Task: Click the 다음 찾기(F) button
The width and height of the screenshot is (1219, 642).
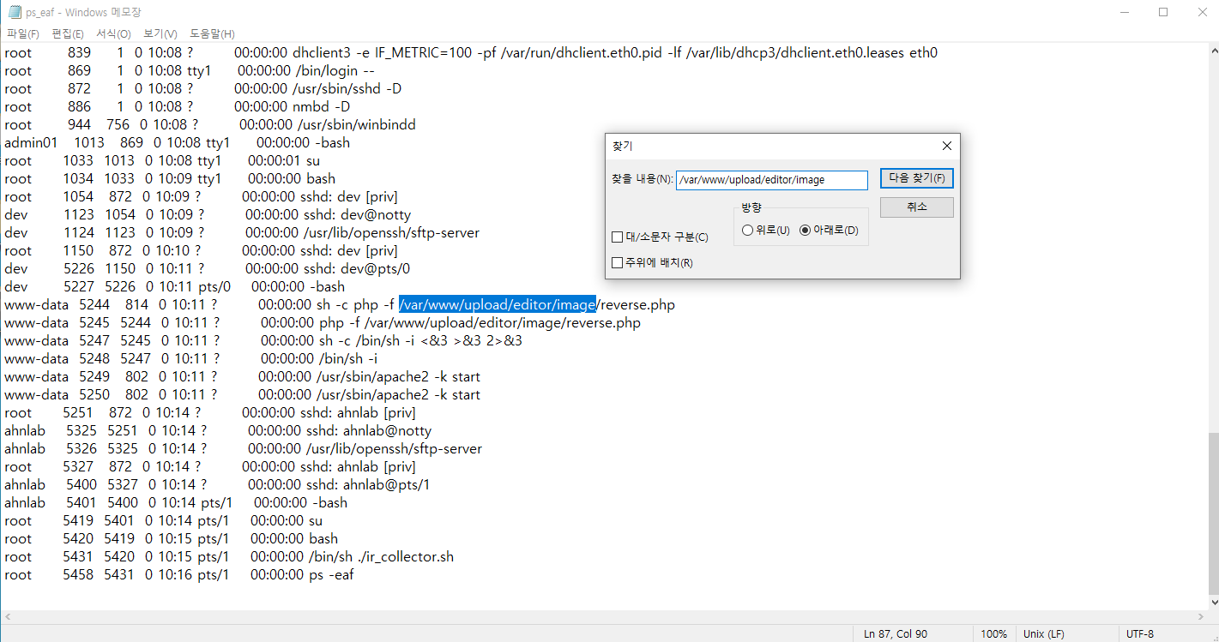Action: [x=916, y=178]
